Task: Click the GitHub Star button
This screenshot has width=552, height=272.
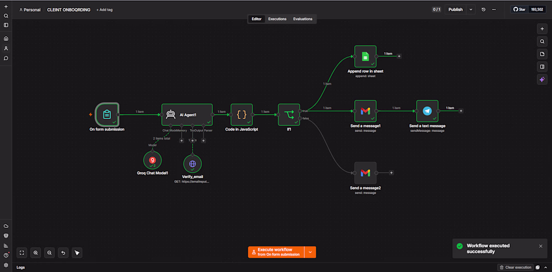Action: pyautogui.click(x=519, y=10)
